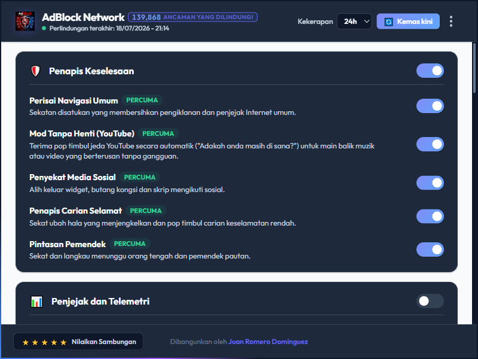Click PERCUMA badge next to Perisai Navigasi Umum
Image resolution: width=478 pixels, height=359 pixels.
tap(142, 100)
